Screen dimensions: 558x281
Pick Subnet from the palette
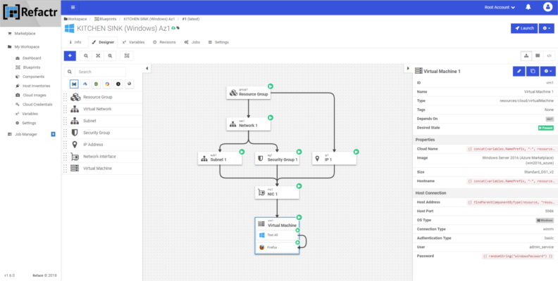tap(101, 121)
